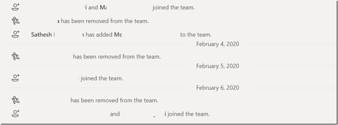This screenshot has height=125, width=338.
Task: Click the removed message under February 4, 2020
Action: click(x=117, y=57)
